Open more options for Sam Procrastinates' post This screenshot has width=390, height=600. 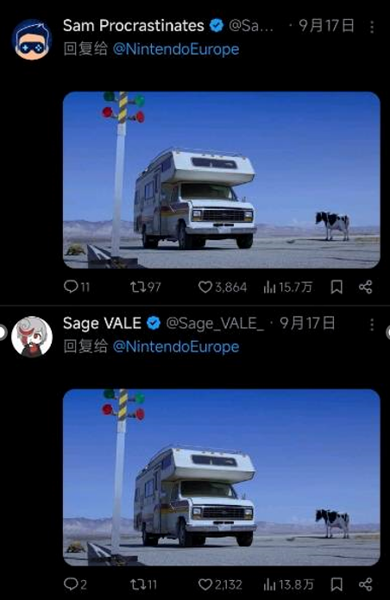click(x=372, y=27)
